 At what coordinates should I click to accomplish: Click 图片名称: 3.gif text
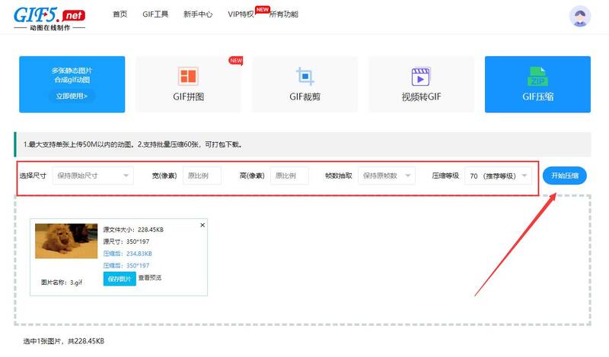click(x=62, y=283)
